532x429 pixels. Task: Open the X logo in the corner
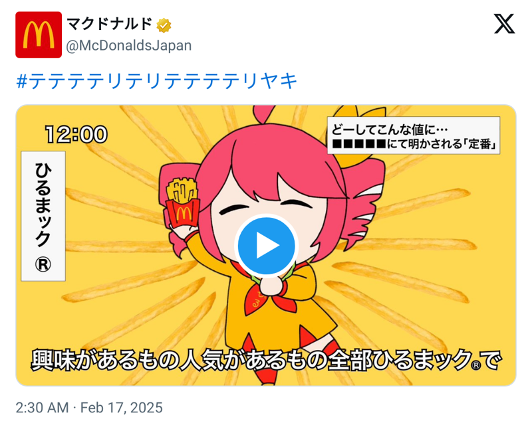504,24
